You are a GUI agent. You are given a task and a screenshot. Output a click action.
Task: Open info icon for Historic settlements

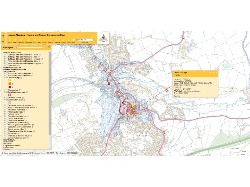24,112
